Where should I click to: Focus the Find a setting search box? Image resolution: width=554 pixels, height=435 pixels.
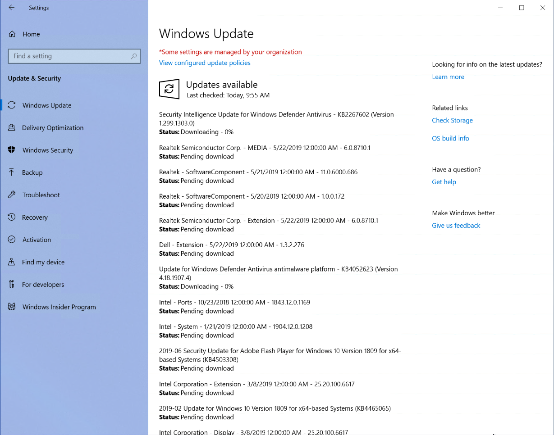click(68, 56)
